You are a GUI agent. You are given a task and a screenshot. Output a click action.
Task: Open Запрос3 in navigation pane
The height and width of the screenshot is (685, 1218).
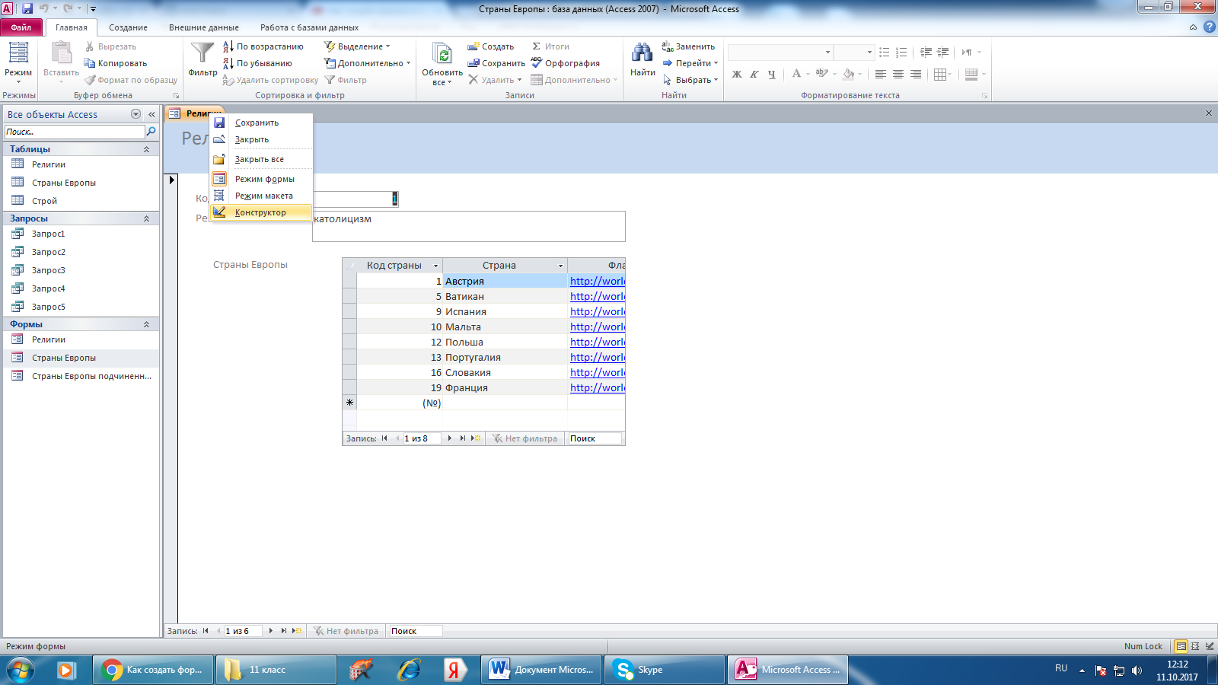point(49,270)
